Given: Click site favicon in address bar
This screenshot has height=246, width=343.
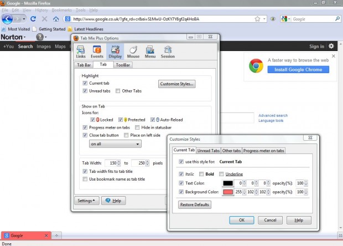Looking at the screenshot, I should [68, 19].
